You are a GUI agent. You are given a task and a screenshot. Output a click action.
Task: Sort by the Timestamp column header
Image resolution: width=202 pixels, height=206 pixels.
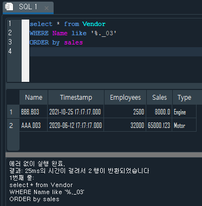tap(76, 98)
